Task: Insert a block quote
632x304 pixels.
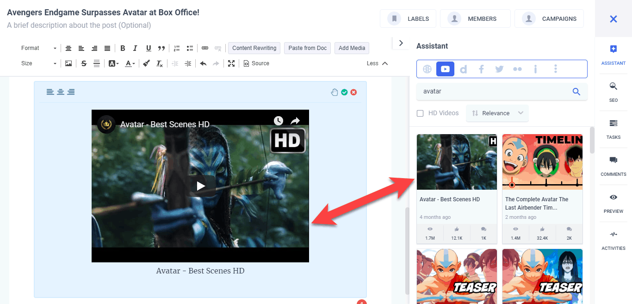Action: click(161, 48)
